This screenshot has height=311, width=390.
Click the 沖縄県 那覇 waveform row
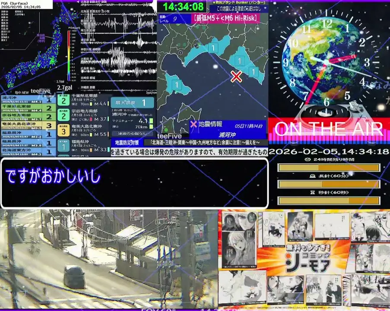(x=119, y=88)
